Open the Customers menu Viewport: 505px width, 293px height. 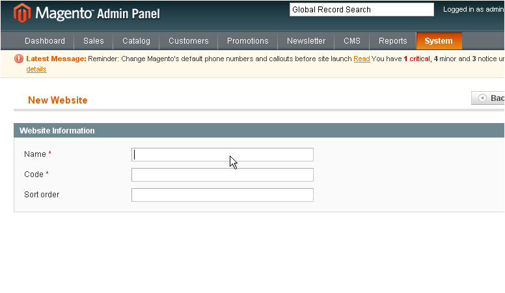(189, 41)
